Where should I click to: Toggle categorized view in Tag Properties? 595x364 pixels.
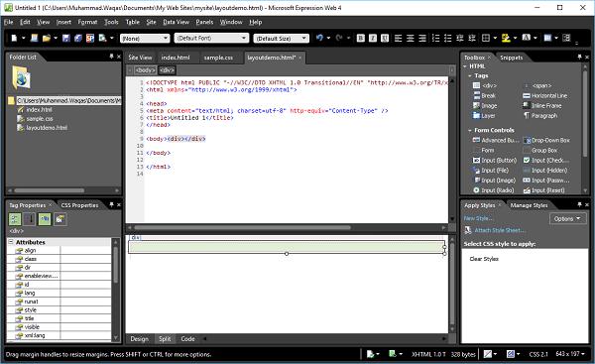point(15,219)
